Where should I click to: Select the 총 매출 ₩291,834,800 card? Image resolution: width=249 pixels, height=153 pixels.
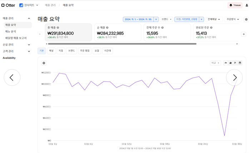click(x=69, y=33)
